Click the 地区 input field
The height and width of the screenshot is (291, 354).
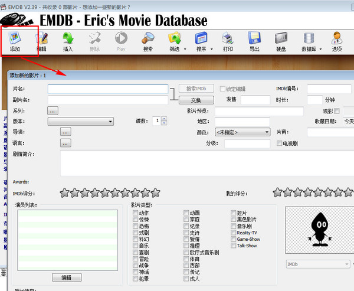(242, 122)
